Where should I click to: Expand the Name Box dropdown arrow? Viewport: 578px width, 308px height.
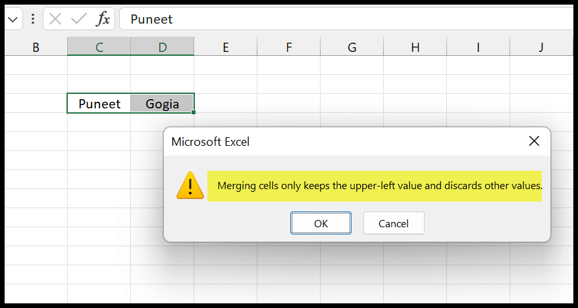pos(13,19)
